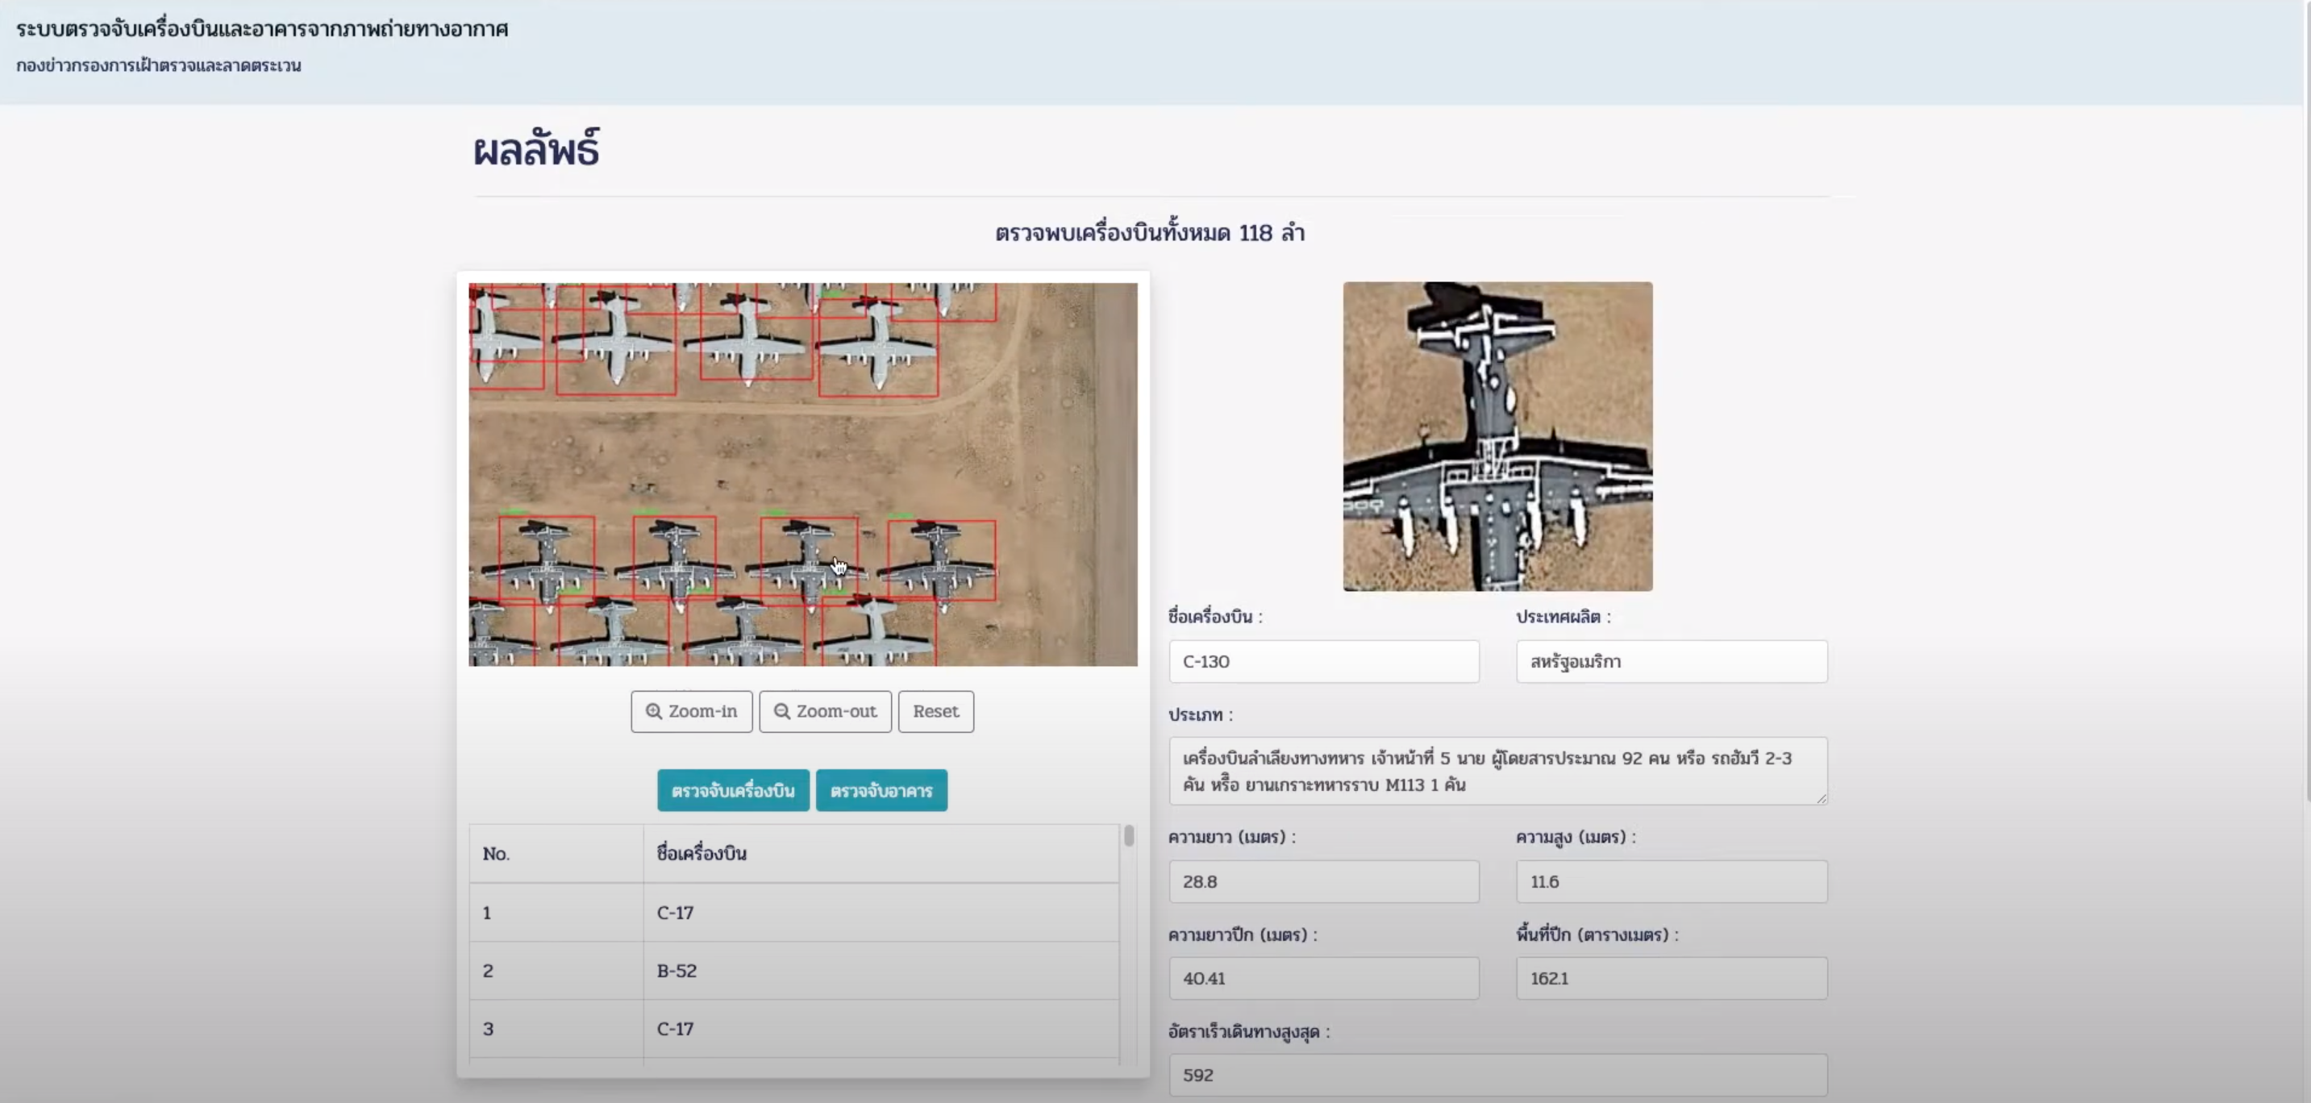Click the country field สหรัฐอเมริกา
The image size is (2311, 1103).
point(1672,661)
